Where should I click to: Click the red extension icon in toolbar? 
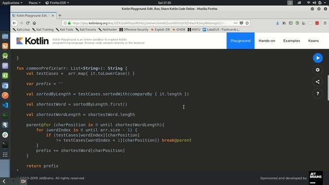(x=317, y=23)
